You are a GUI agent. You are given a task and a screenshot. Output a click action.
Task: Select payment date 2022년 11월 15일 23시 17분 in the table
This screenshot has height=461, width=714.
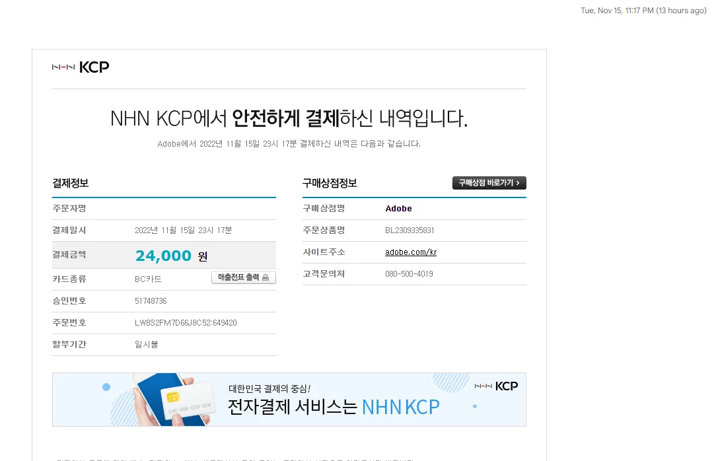click(x=184, y=230)
